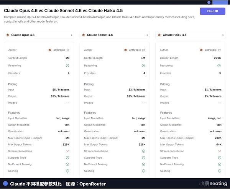Click Stream cancellation X icon for Opus
Viewport: 230px width, 189px height.
pos(67,151)
